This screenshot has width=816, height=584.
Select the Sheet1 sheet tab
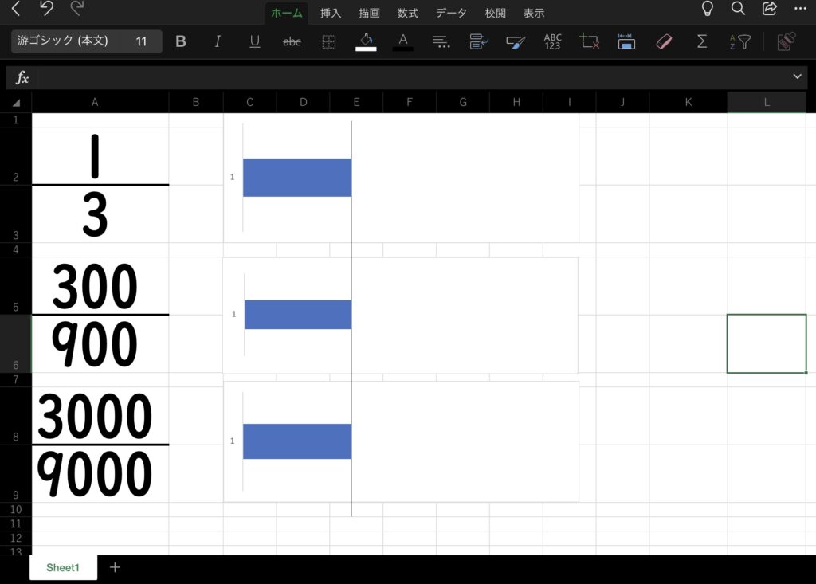coord(63,567)
